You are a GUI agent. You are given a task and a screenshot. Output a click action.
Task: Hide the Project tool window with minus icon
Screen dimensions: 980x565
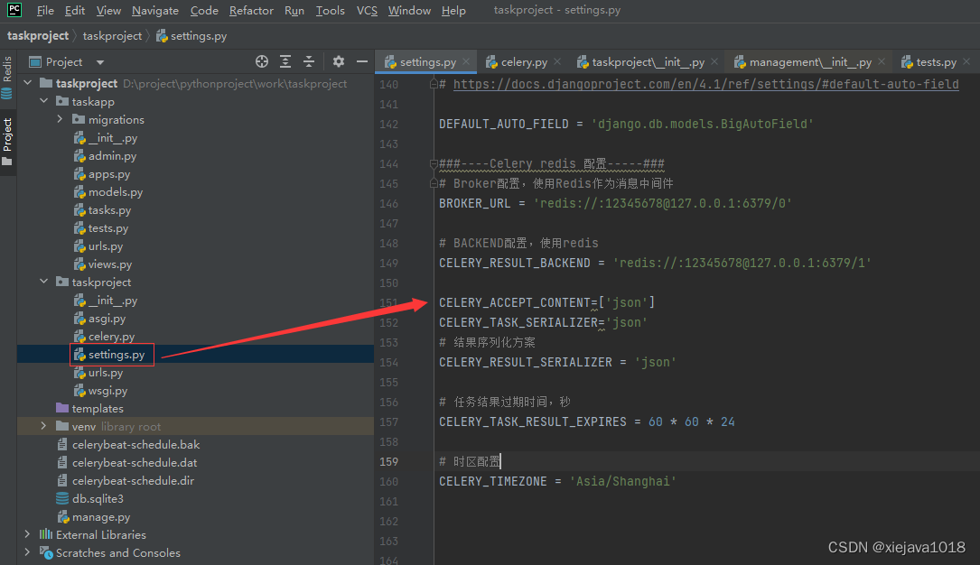pos(362,61)
